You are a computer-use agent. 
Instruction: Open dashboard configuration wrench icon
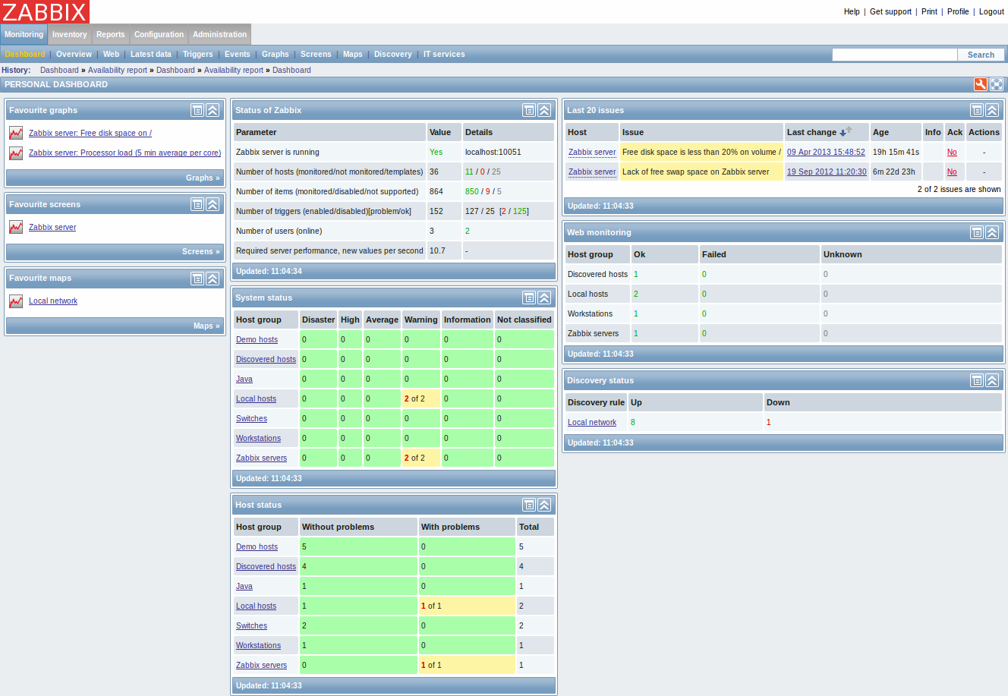point(981,84)
